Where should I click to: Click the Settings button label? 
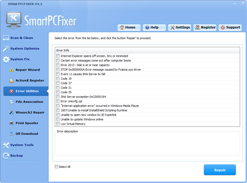pos(183,27)
